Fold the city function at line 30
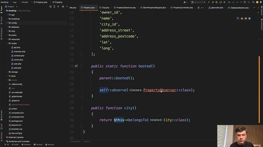This screenshot has height=147, width=263. (x=81, y=108)
